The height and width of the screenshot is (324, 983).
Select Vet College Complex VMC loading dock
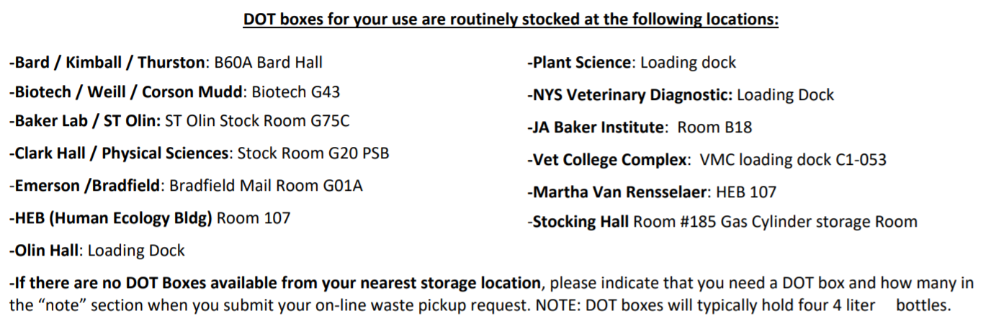click(x=706, y=160)
